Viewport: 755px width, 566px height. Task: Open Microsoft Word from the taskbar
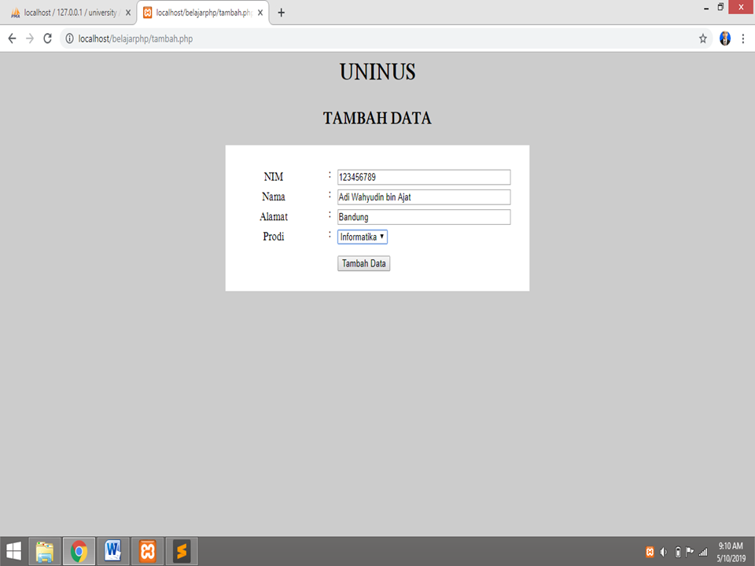point(113,551)
